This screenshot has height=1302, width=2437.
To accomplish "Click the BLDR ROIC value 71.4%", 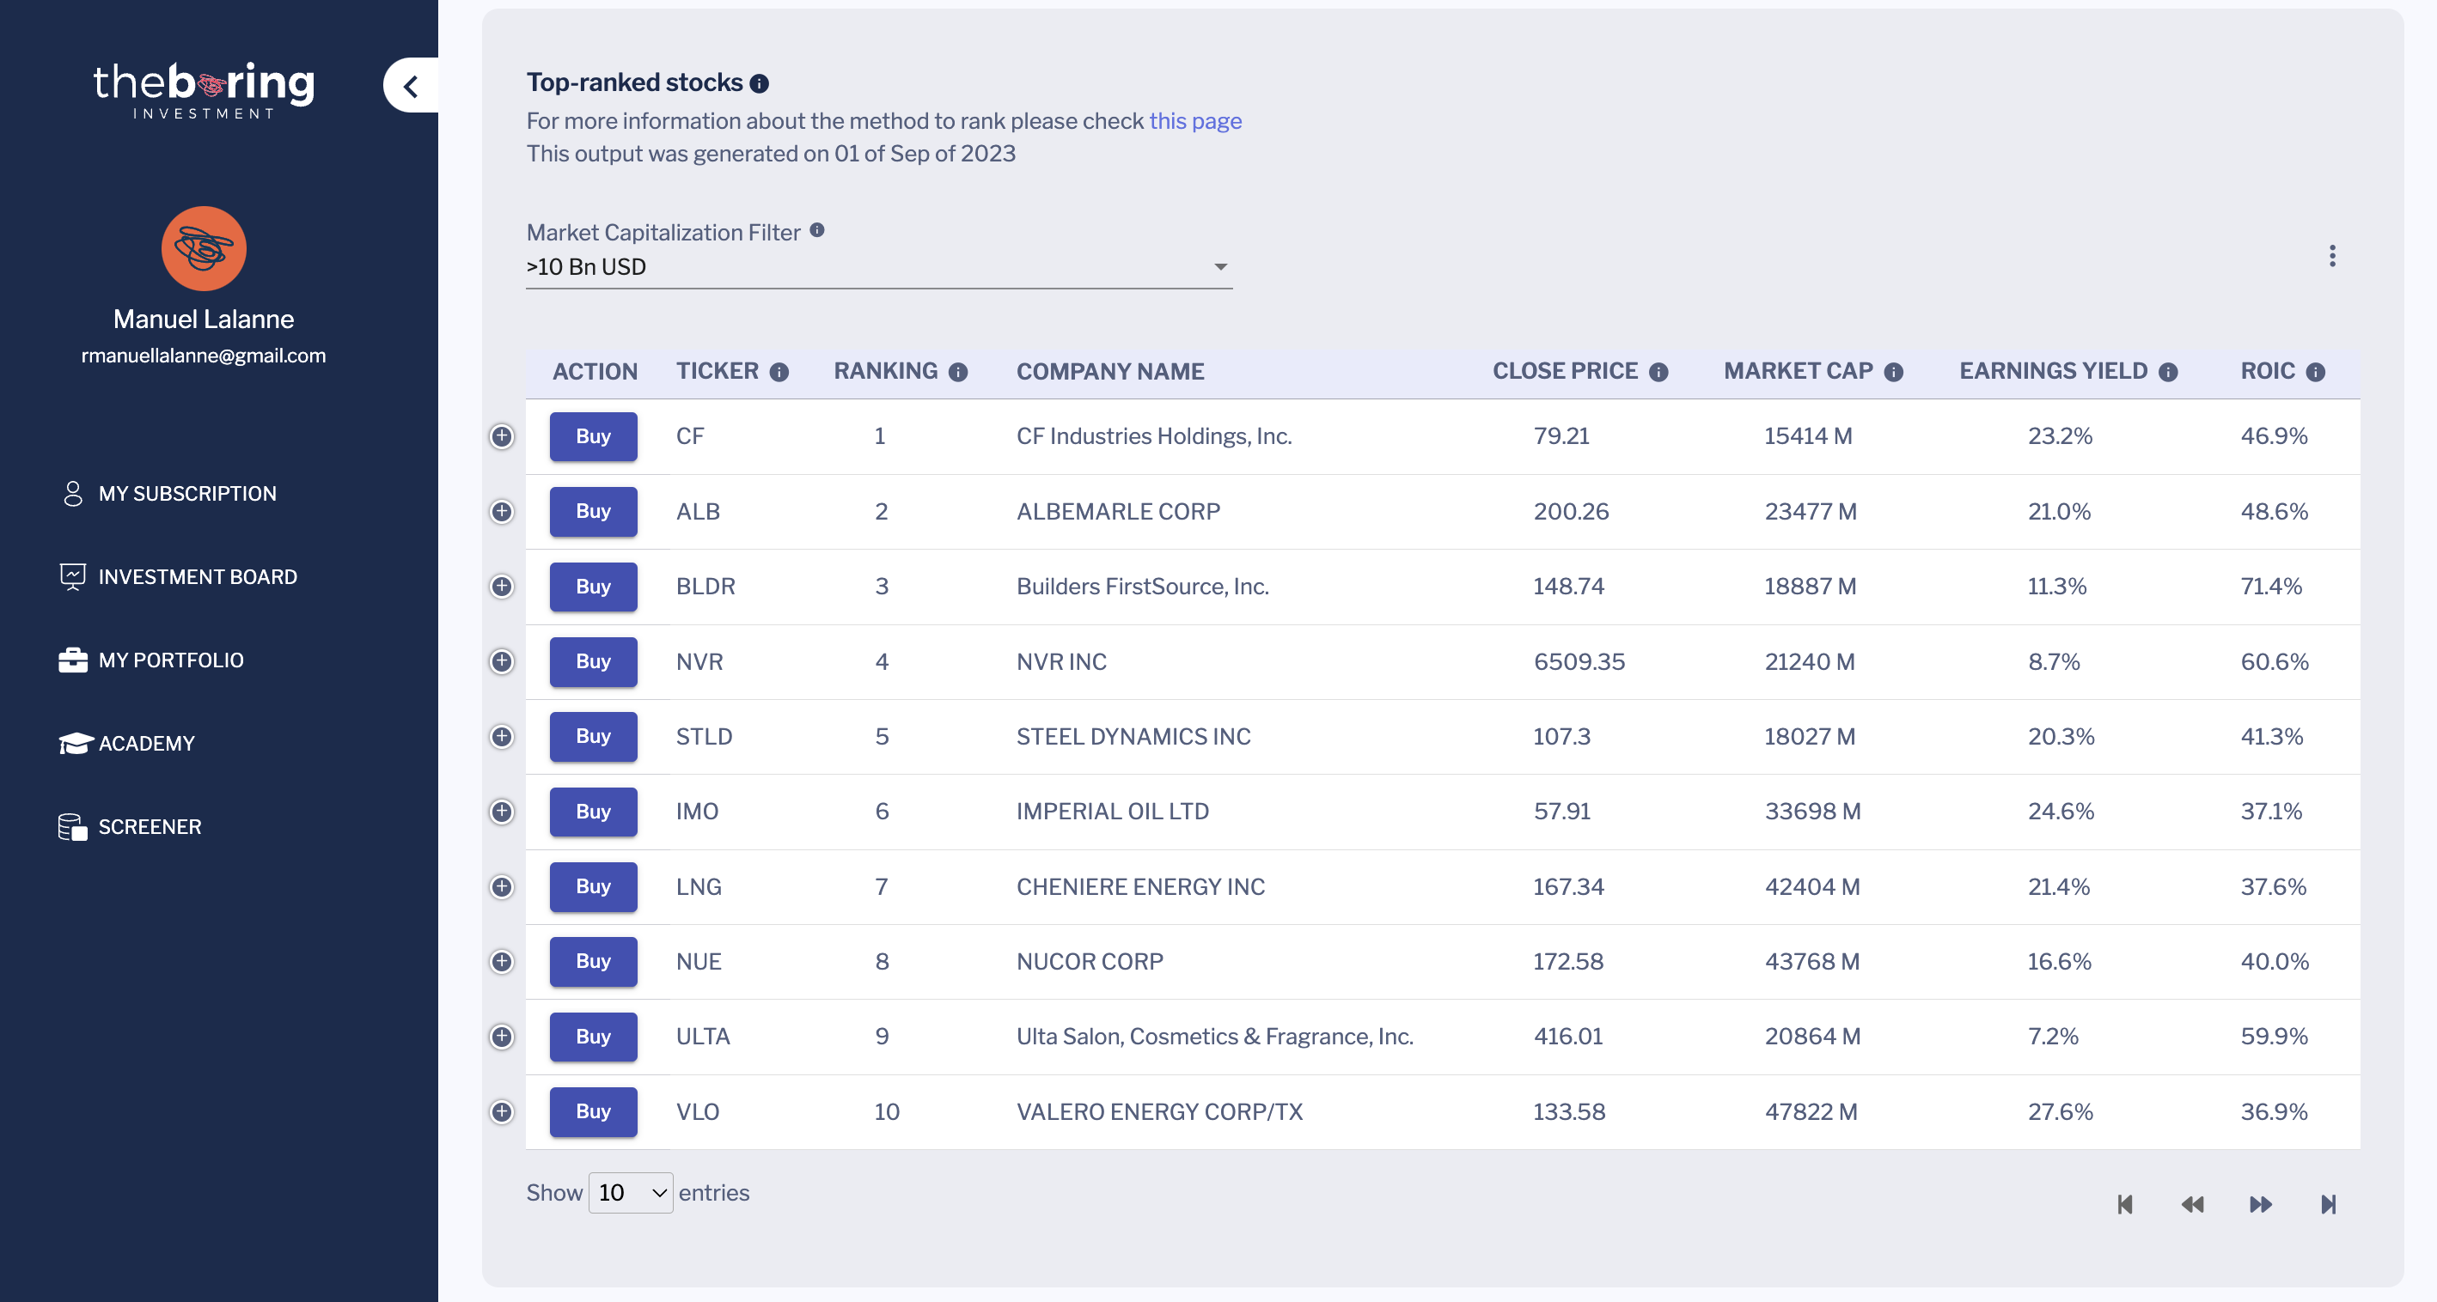I will click(2270, 587).
